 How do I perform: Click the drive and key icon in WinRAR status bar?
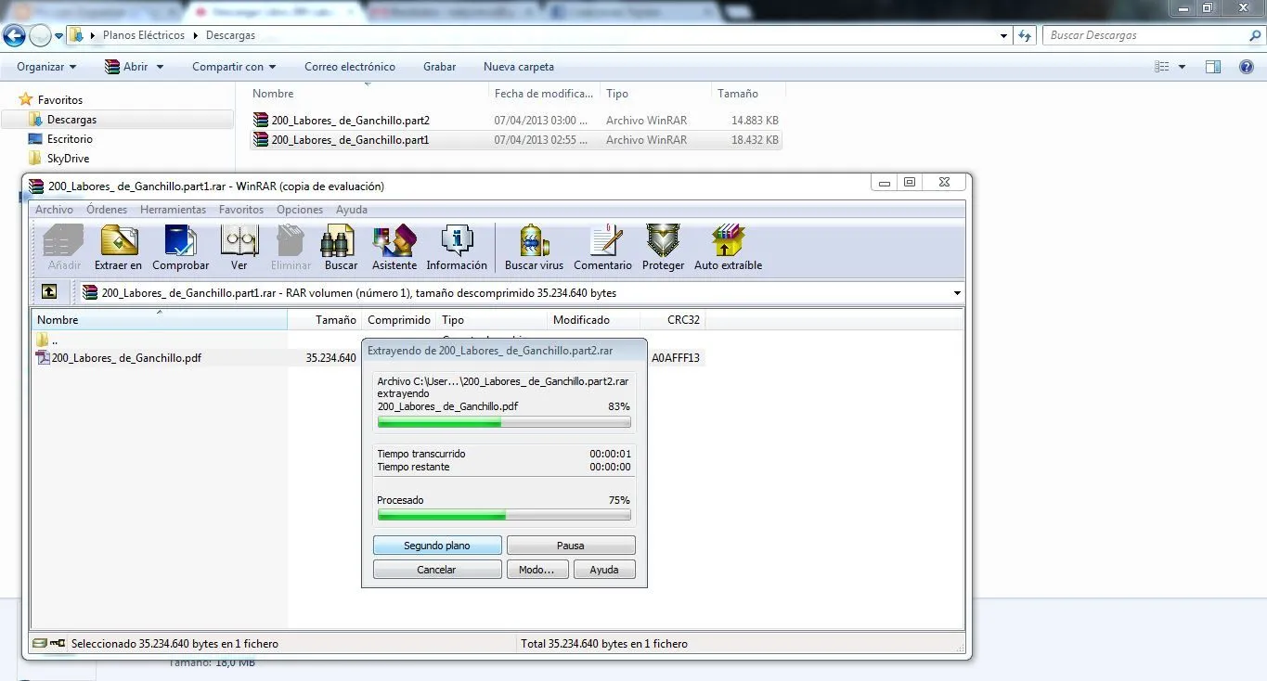point(49,643)
